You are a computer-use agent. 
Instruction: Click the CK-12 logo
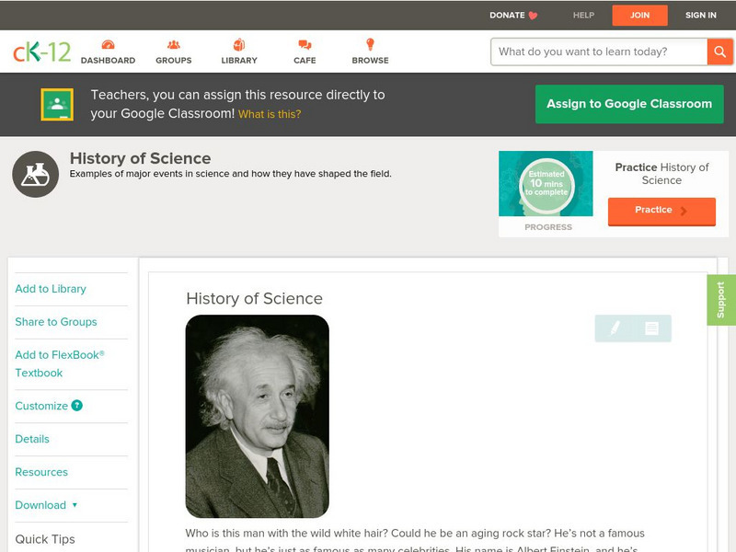pos(41,52)
